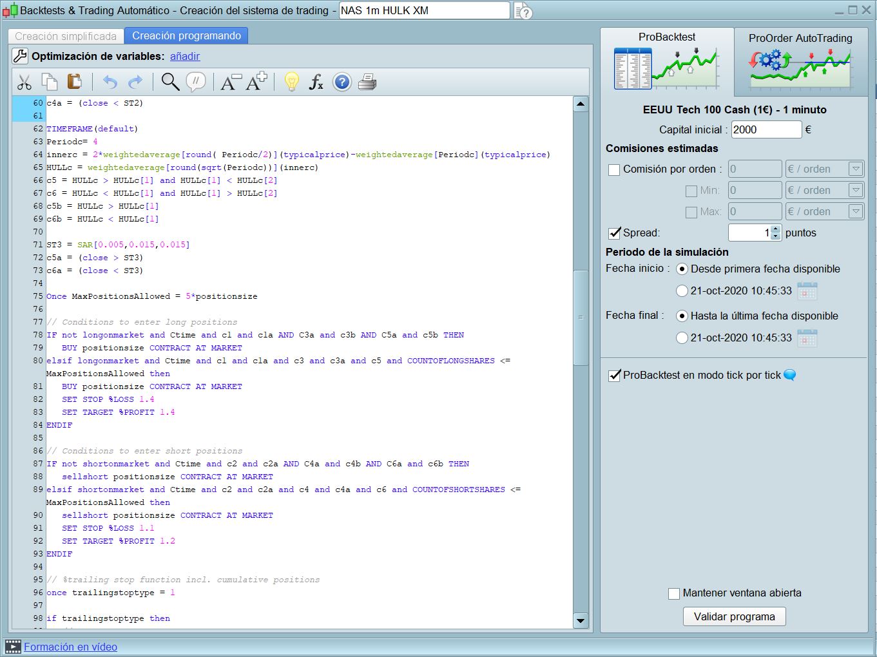The width and height of the screenshot is (877, 657).
Task: Undo the last code edit
Action: (x=110, y=82)
